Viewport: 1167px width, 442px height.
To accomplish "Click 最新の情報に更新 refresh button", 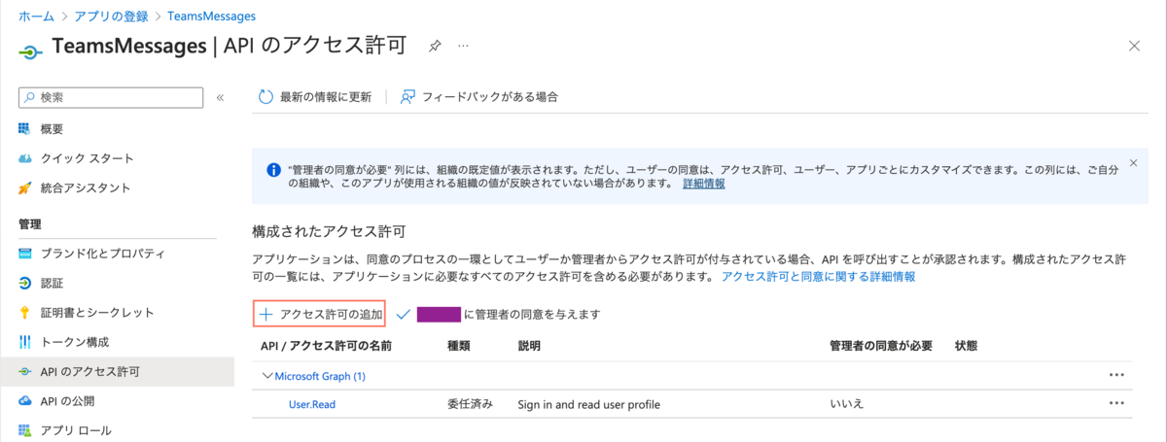I will pos(315,97).
